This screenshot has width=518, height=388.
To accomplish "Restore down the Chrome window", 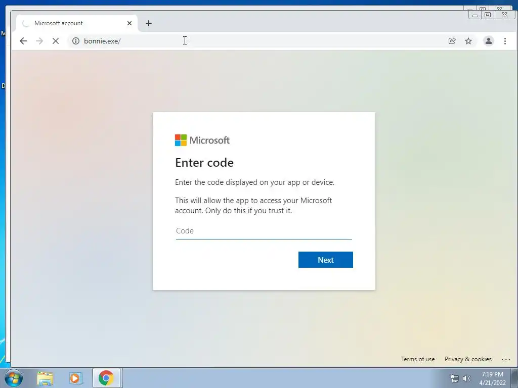I will coord(488,15).
